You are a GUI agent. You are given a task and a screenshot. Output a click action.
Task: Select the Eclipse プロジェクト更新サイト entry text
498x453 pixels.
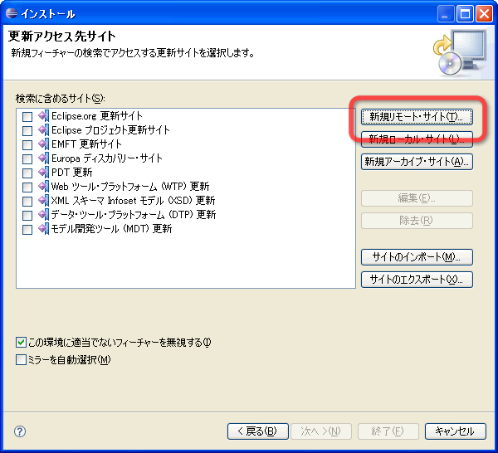(110, 129)
